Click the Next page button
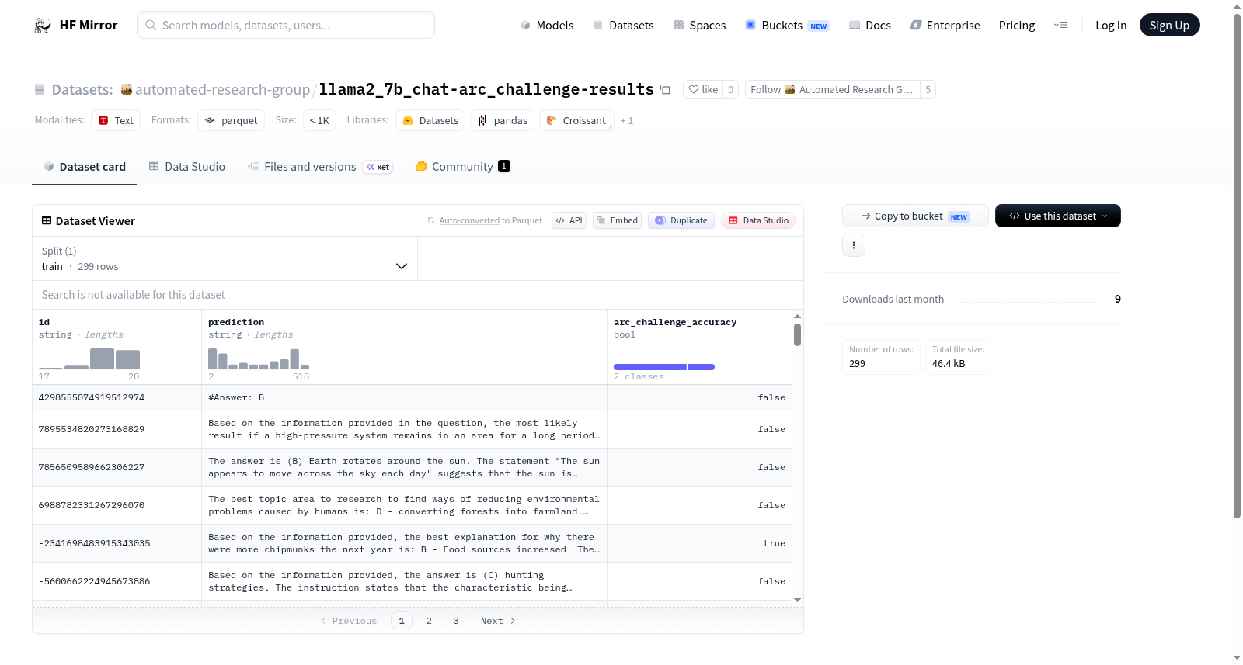This screenshot has height=665, width=1243. (x=498, y=621)
